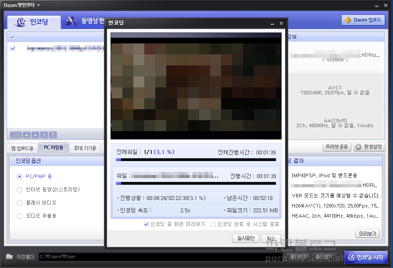
Task: Click the AVC1 1920x800 video info text
Action: tap(335, 90)
